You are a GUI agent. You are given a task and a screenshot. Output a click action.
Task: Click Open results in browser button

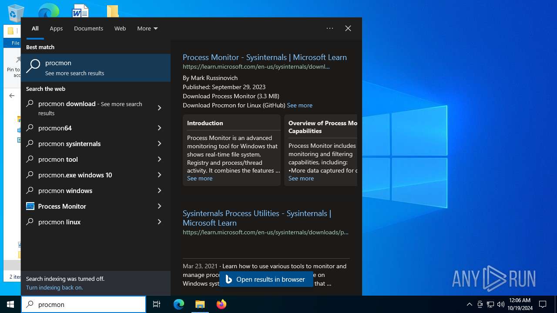tap(266, 279)
